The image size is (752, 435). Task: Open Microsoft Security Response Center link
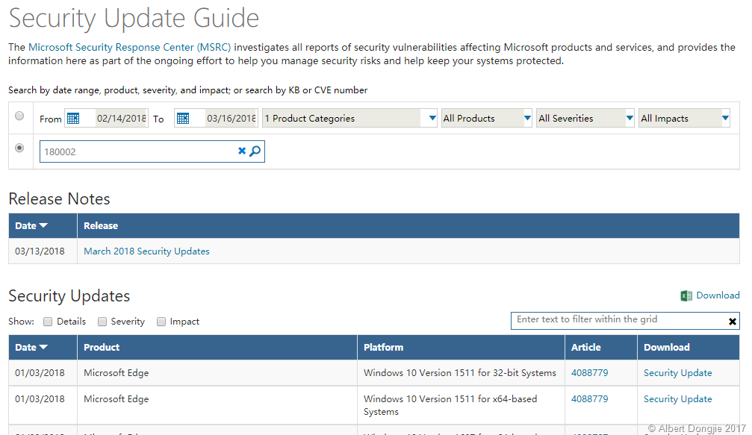click(x=129, y=47)
